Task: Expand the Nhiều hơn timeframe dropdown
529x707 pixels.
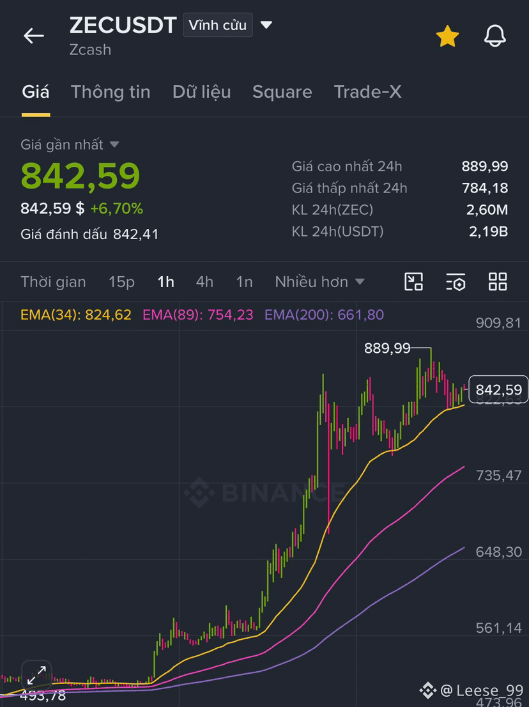Action: [320, 282]
